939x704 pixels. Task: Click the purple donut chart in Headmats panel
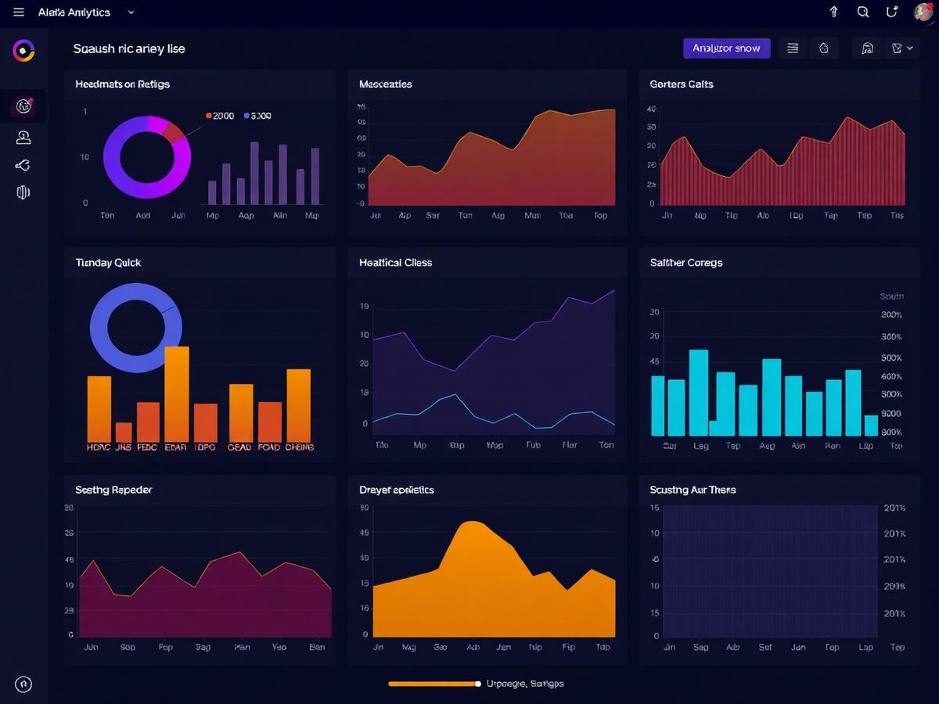coord(147,157)
